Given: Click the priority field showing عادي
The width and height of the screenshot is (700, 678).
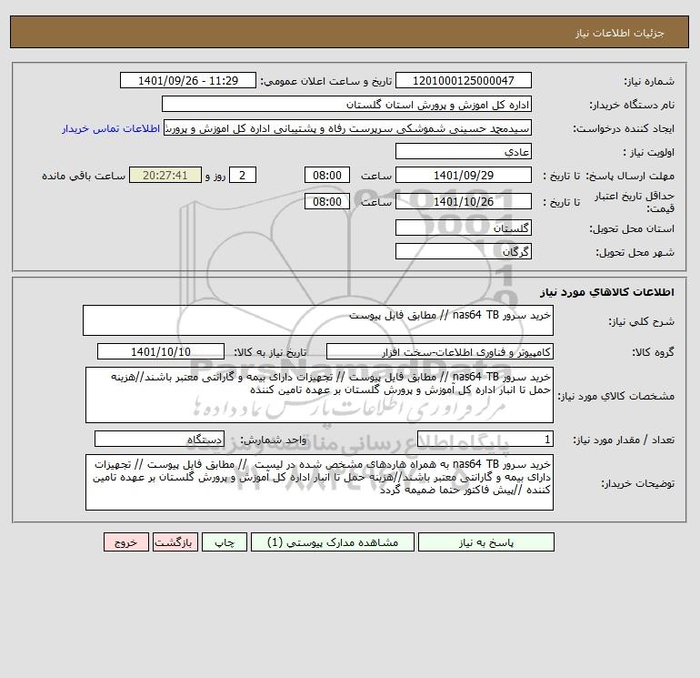Looking at the screenshot, I should coord(464,151).
